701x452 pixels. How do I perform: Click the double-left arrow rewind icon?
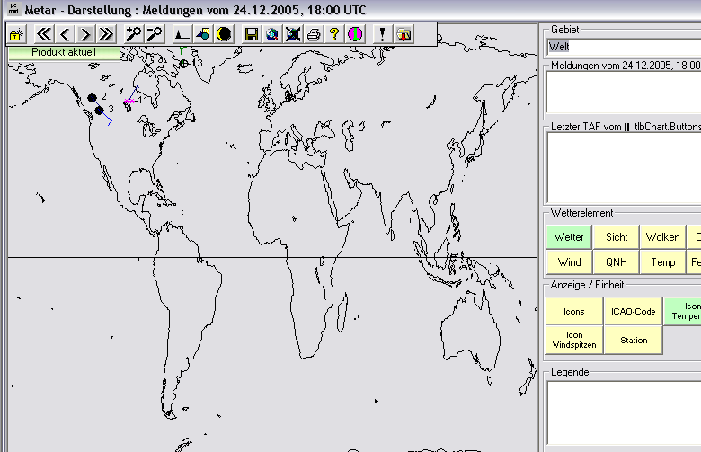(x=42, y=34)
